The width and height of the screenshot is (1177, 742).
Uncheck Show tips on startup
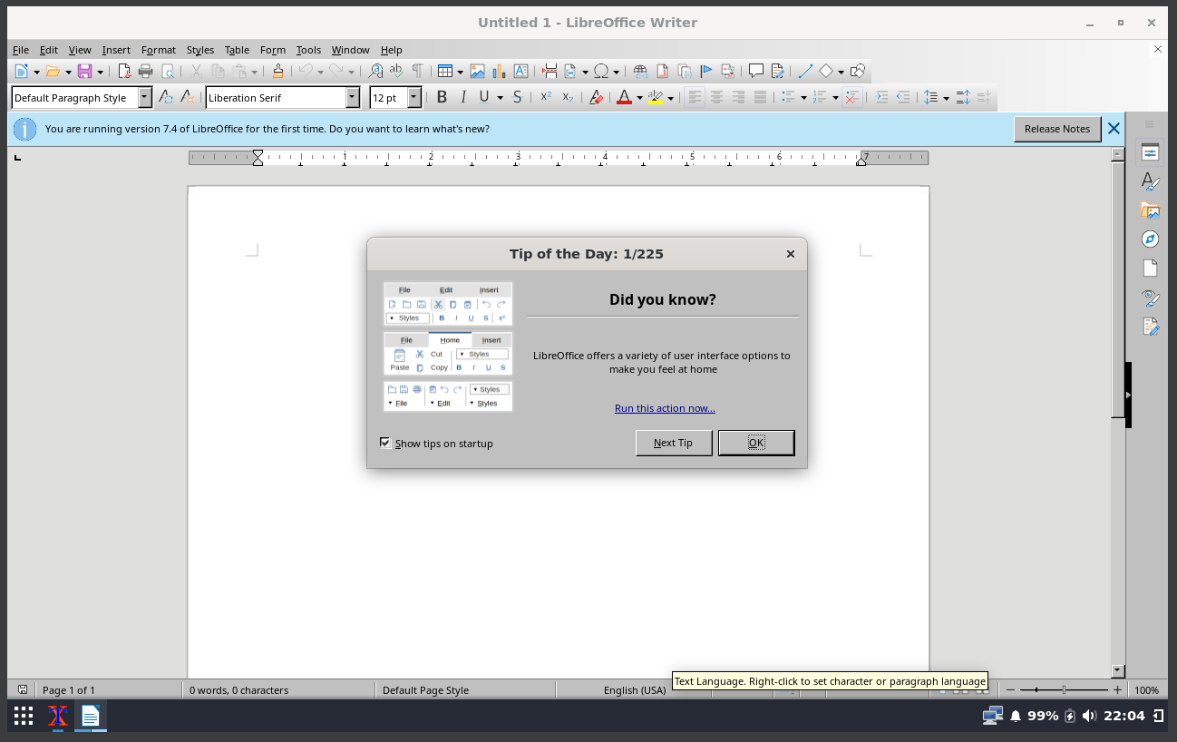tap(385, 443)
